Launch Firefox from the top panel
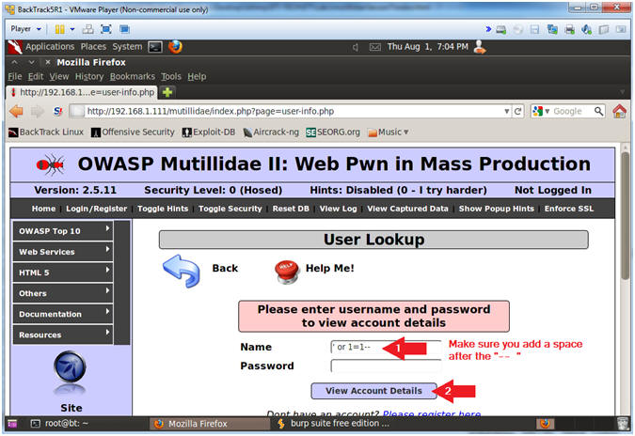635x436 pixels. (x=175, y=47)
